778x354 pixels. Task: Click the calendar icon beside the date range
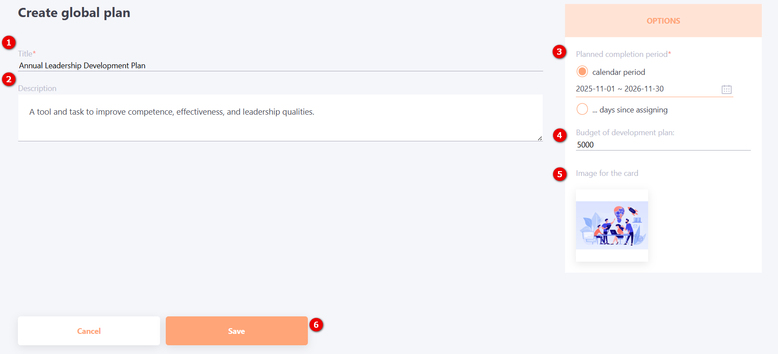pos(726,89)
